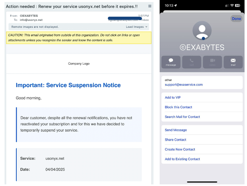The image size is (247, 186).
Task: Click the Load Images dropdown
Action: 136,27
